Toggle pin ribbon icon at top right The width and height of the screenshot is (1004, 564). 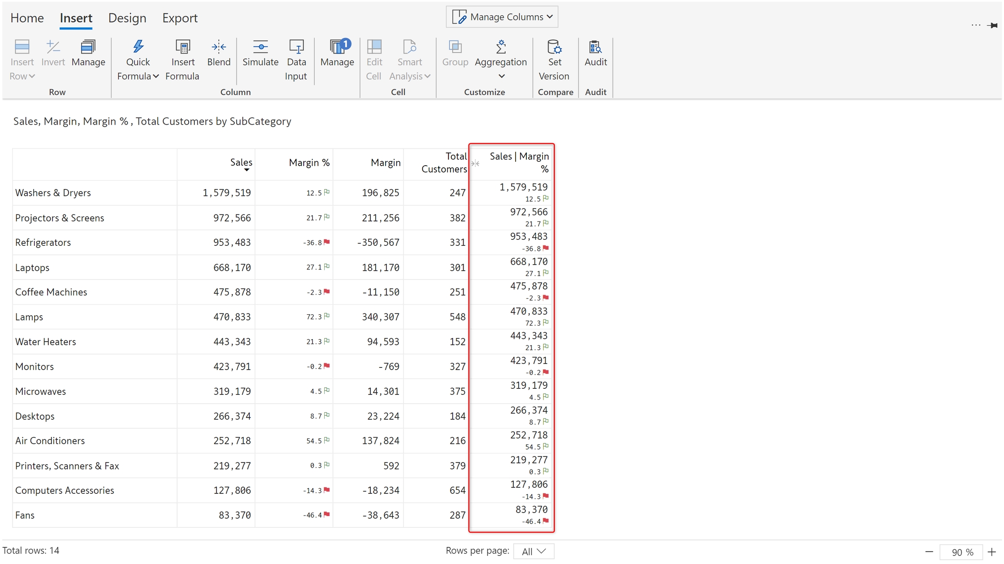(x=993, y=25)
